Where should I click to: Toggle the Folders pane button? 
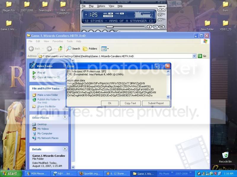(x=90, y=49)
